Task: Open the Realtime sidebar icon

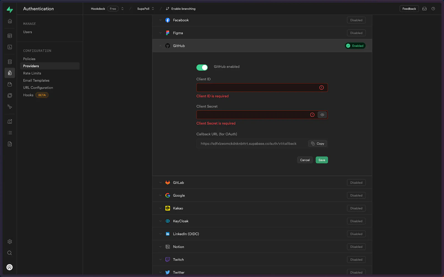Action: (10, 107)
